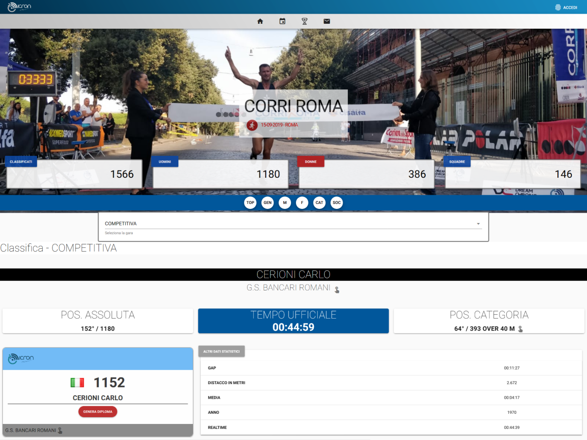Image resolution: width=587 pixels, height=440 pixels.
Task: Click the Tempo Ufficiale blue card
Action: (293, 321)
